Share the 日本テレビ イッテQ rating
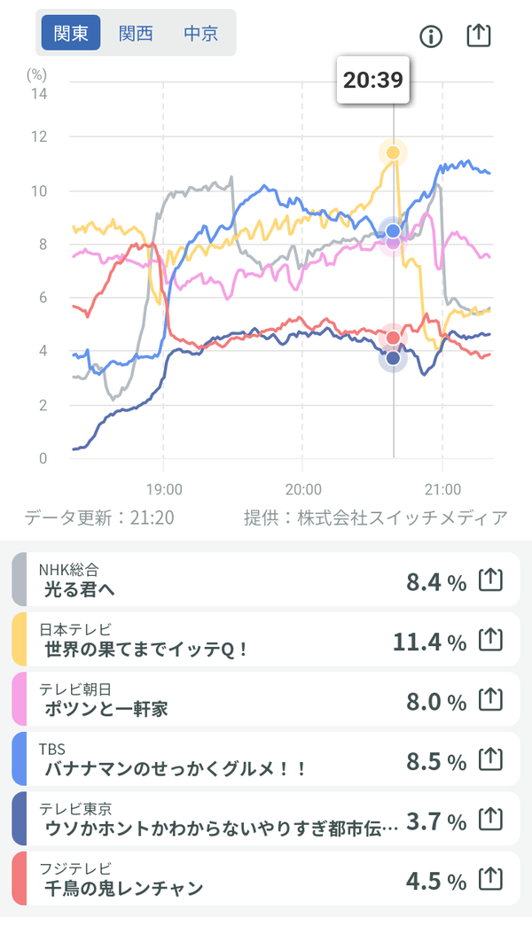This screenshot has width=532, height=926. click(x=490, y=640)
